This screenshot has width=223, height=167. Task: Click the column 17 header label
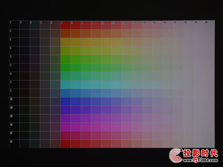(x=175, y=22)
